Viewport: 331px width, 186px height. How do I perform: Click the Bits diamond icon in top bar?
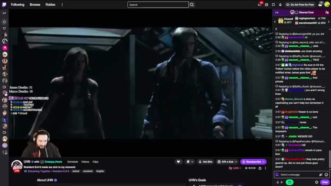coord(280,5)
